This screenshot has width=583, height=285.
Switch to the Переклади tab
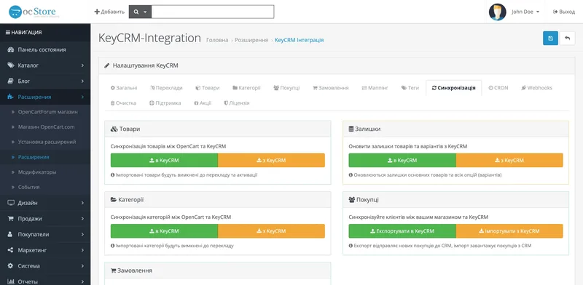pos(166,88)
